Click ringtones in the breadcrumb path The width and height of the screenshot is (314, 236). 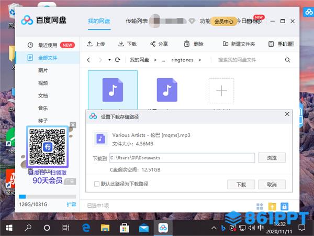(x=182, y=60)
